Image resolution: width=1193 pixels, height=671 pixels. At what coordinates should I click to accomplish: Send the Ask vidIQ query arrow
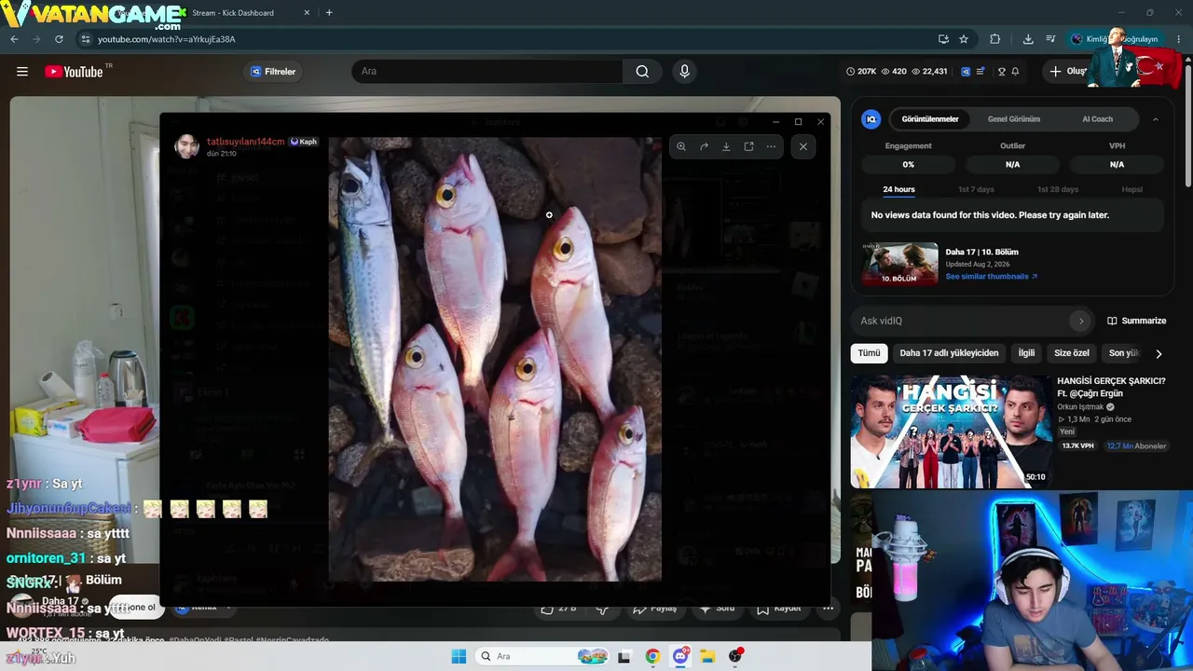1081,321
